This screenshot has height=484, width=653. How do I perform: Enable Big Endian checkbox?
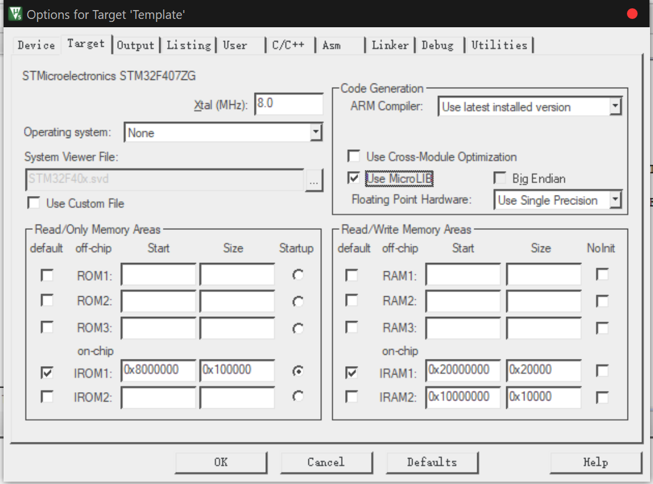tap(499, 178)
